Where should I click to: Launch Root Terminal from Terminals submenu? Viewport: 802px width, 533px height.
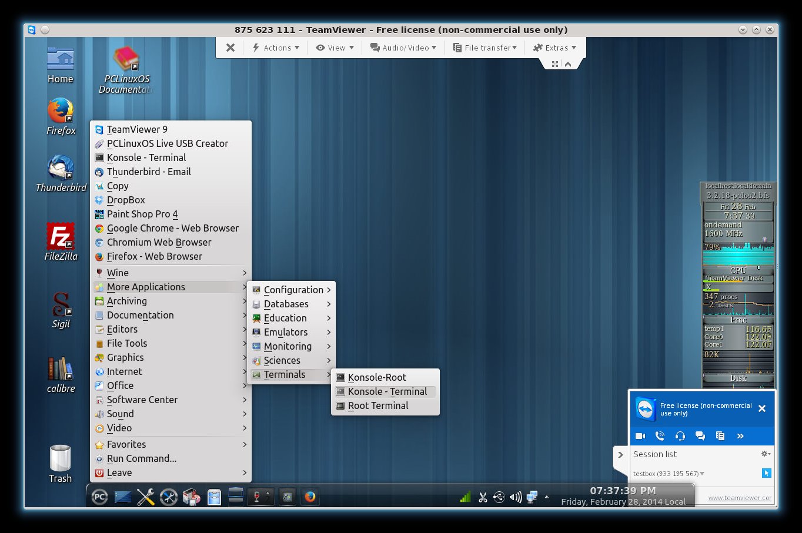(x=385, y=405)
